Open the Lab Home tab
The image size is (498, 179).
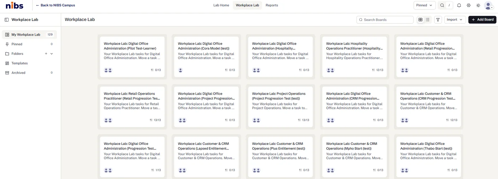221,5
